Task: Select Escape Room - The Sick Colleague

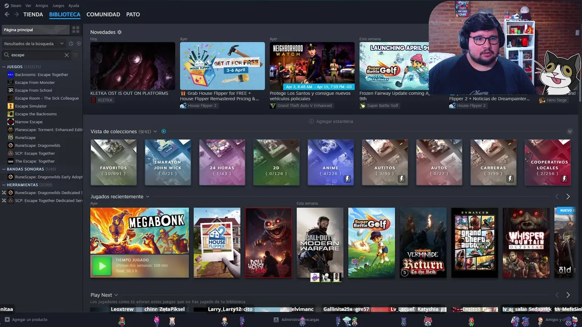Action: (x=47, y=98)
